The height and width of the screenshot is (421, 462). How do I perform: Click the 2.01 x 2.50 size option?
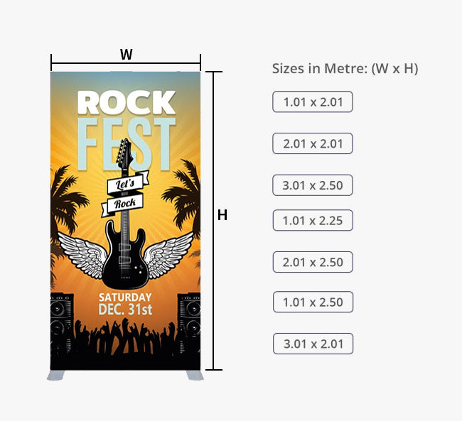point(313,263)
